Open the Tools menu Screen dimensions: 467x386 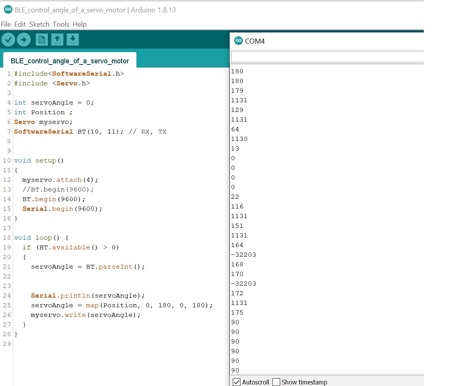point(61,24)
